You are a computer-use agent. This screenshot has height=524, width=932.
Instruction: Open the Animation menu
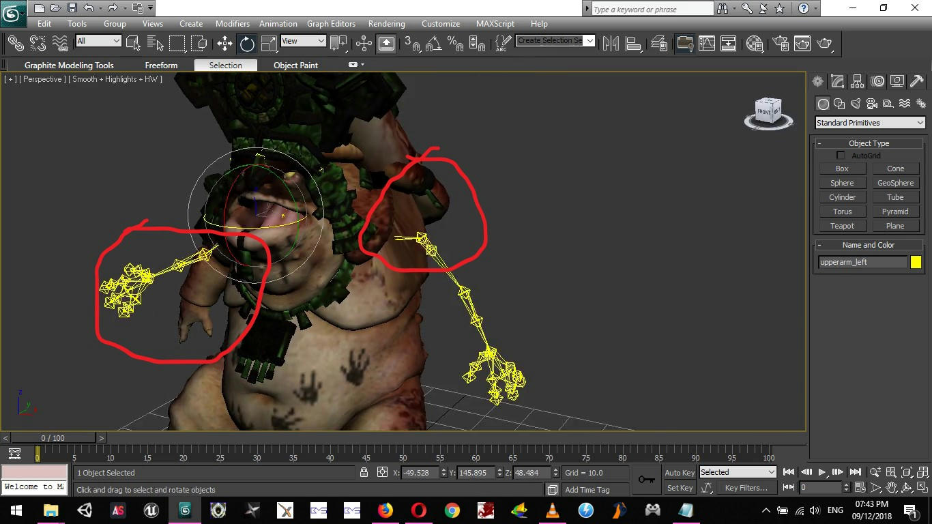click(278, 24)
